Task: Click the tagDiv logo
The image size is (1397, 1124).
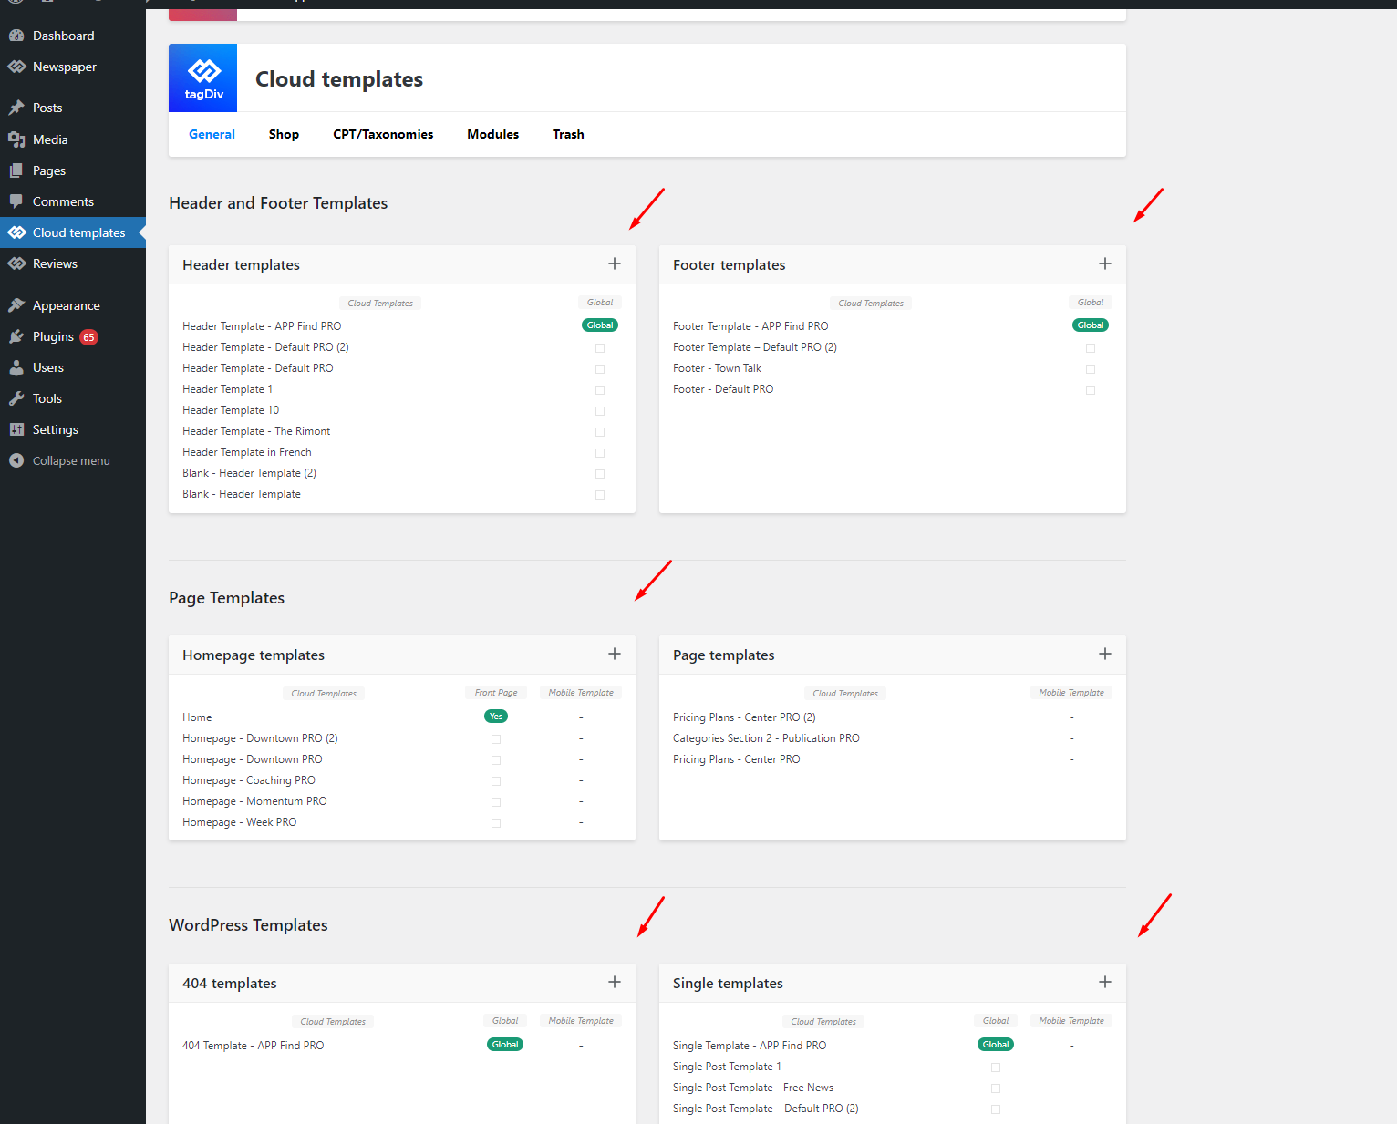Action: point(203,78)
